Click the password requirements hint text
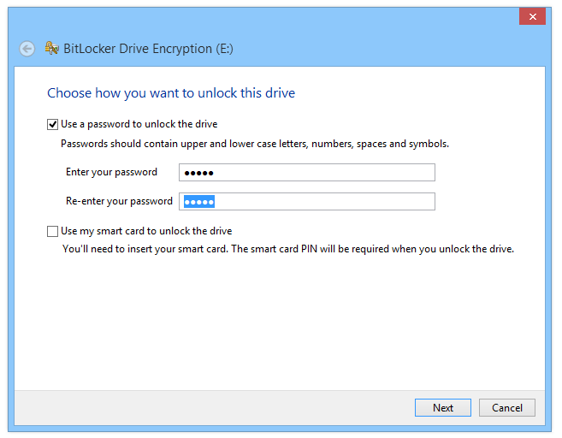Image resolution: width=562 pixels, height=438 pixels. click(x=254, y=144)
